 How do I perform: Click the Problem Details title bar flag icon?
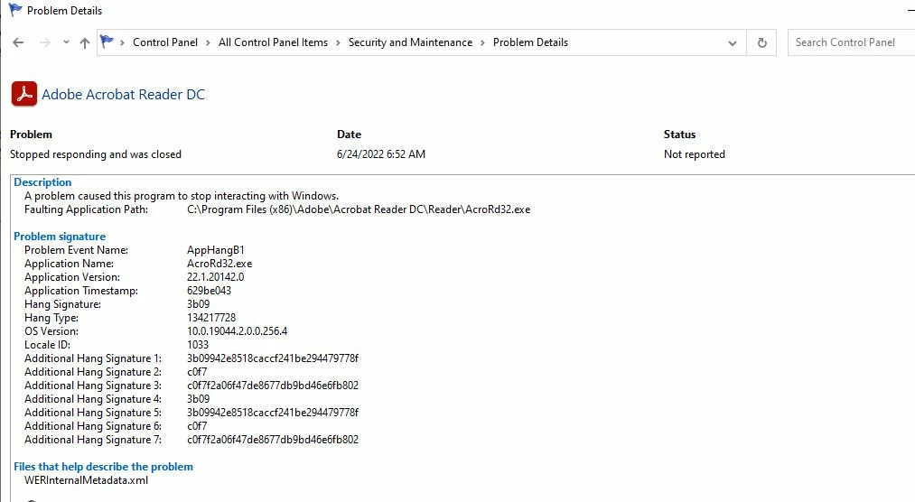click(x=15, y=10)
